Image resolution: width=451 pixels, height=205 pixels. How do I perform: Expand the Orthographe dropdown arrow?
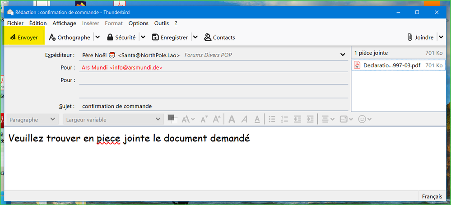[x=98, y=37]
